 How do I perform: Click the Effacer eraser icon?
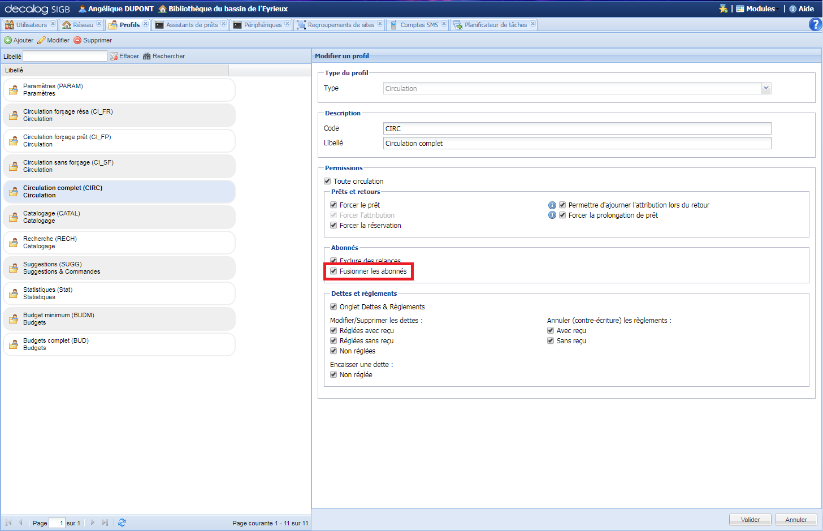[114, 56]
